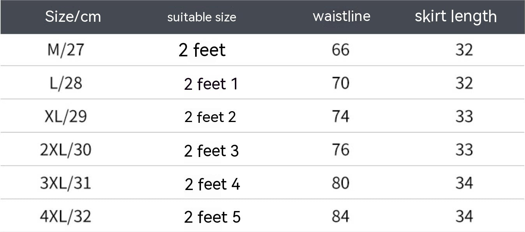Select the 2XL/30 size cell
Image resolution: width=525 pixels, height=232 pixels.
pyautogui.click(x=65, y=150)
